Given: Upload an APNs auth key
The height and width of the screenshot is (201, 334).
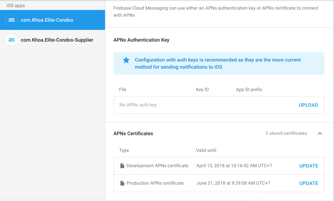Looking at the screenshot, I should coord(308,105).
